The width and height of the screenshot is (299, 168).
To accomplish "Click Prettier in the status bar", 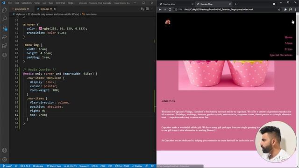I will [x=137, y=166].
